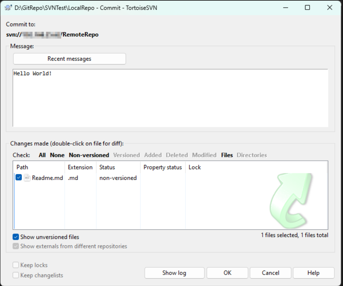Viewport: 343px width, 286px height.
Task: Check Files link in filters
Action: pyautogui.click(x=227, y=155)
